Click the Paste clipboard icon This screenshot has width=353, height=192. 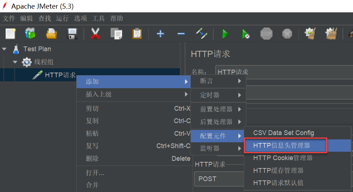coord(137,34)
